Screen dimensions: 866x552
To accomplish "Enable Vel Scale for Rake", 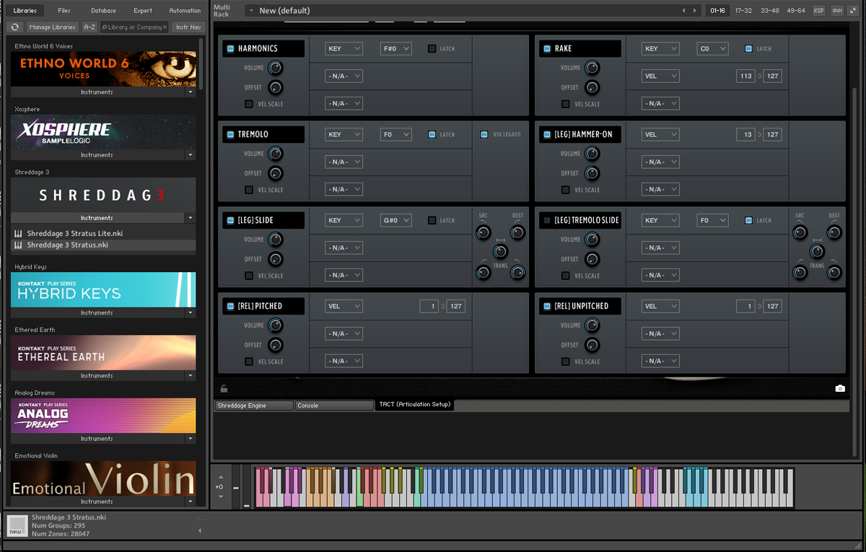I will coord(566,104).
